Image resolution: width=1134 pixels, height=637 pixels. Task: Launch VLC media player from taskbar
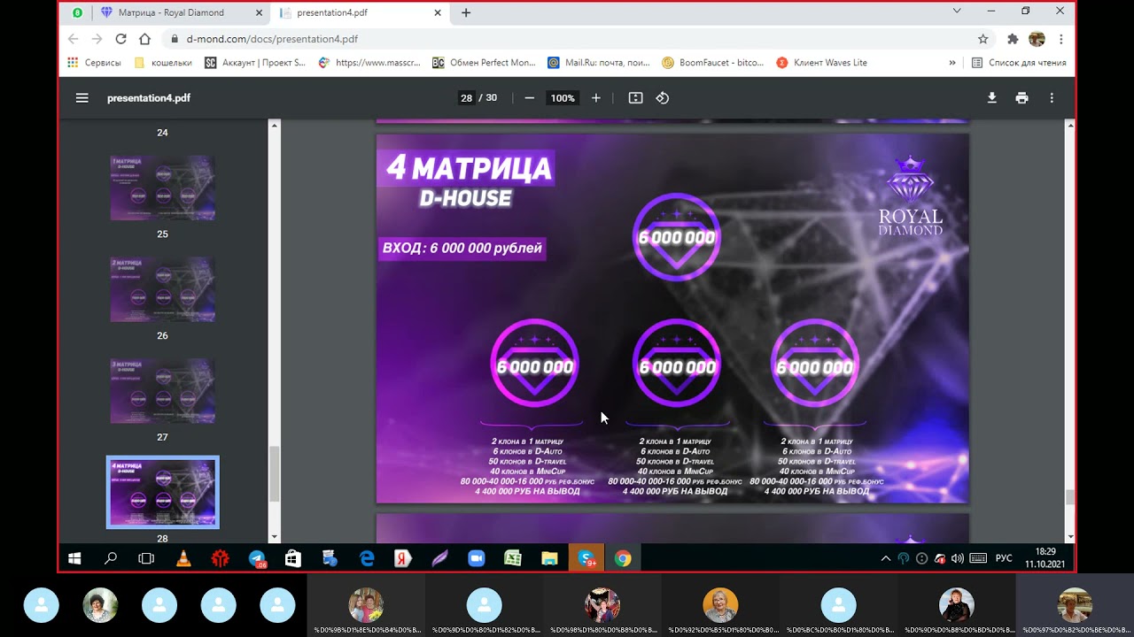click(183, 558)
